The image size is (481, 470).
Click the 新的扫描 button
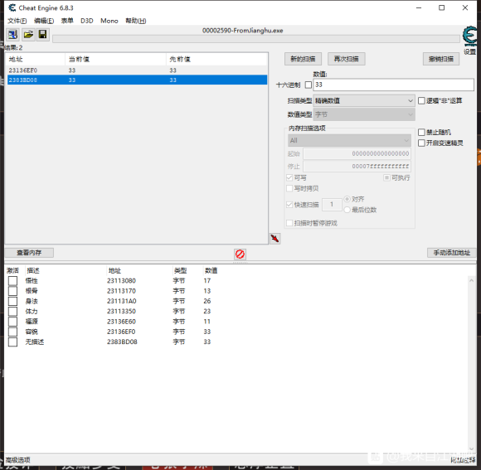point(303,59)
